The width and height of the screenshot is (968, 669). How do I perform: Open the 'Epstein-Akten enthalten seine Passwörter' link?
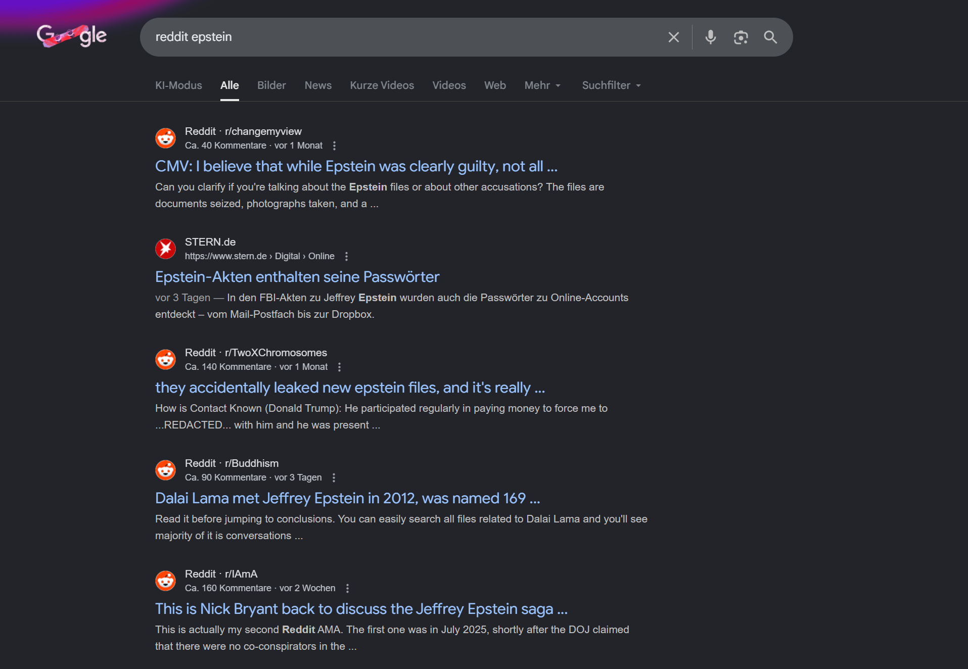(297, 277)
